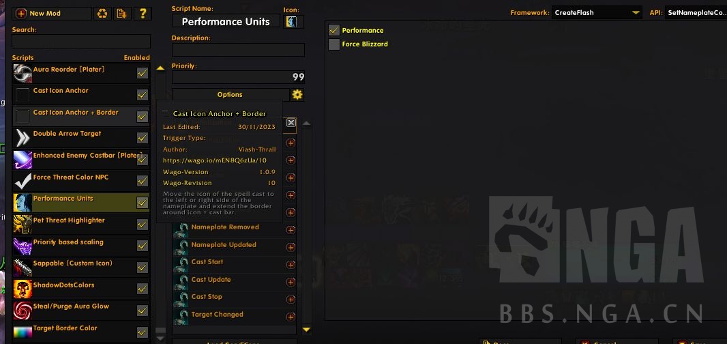
Task: Disable the Aura Reorder [Plater] script checkbox
Action: pyautogui.click(x=143, y=73)
